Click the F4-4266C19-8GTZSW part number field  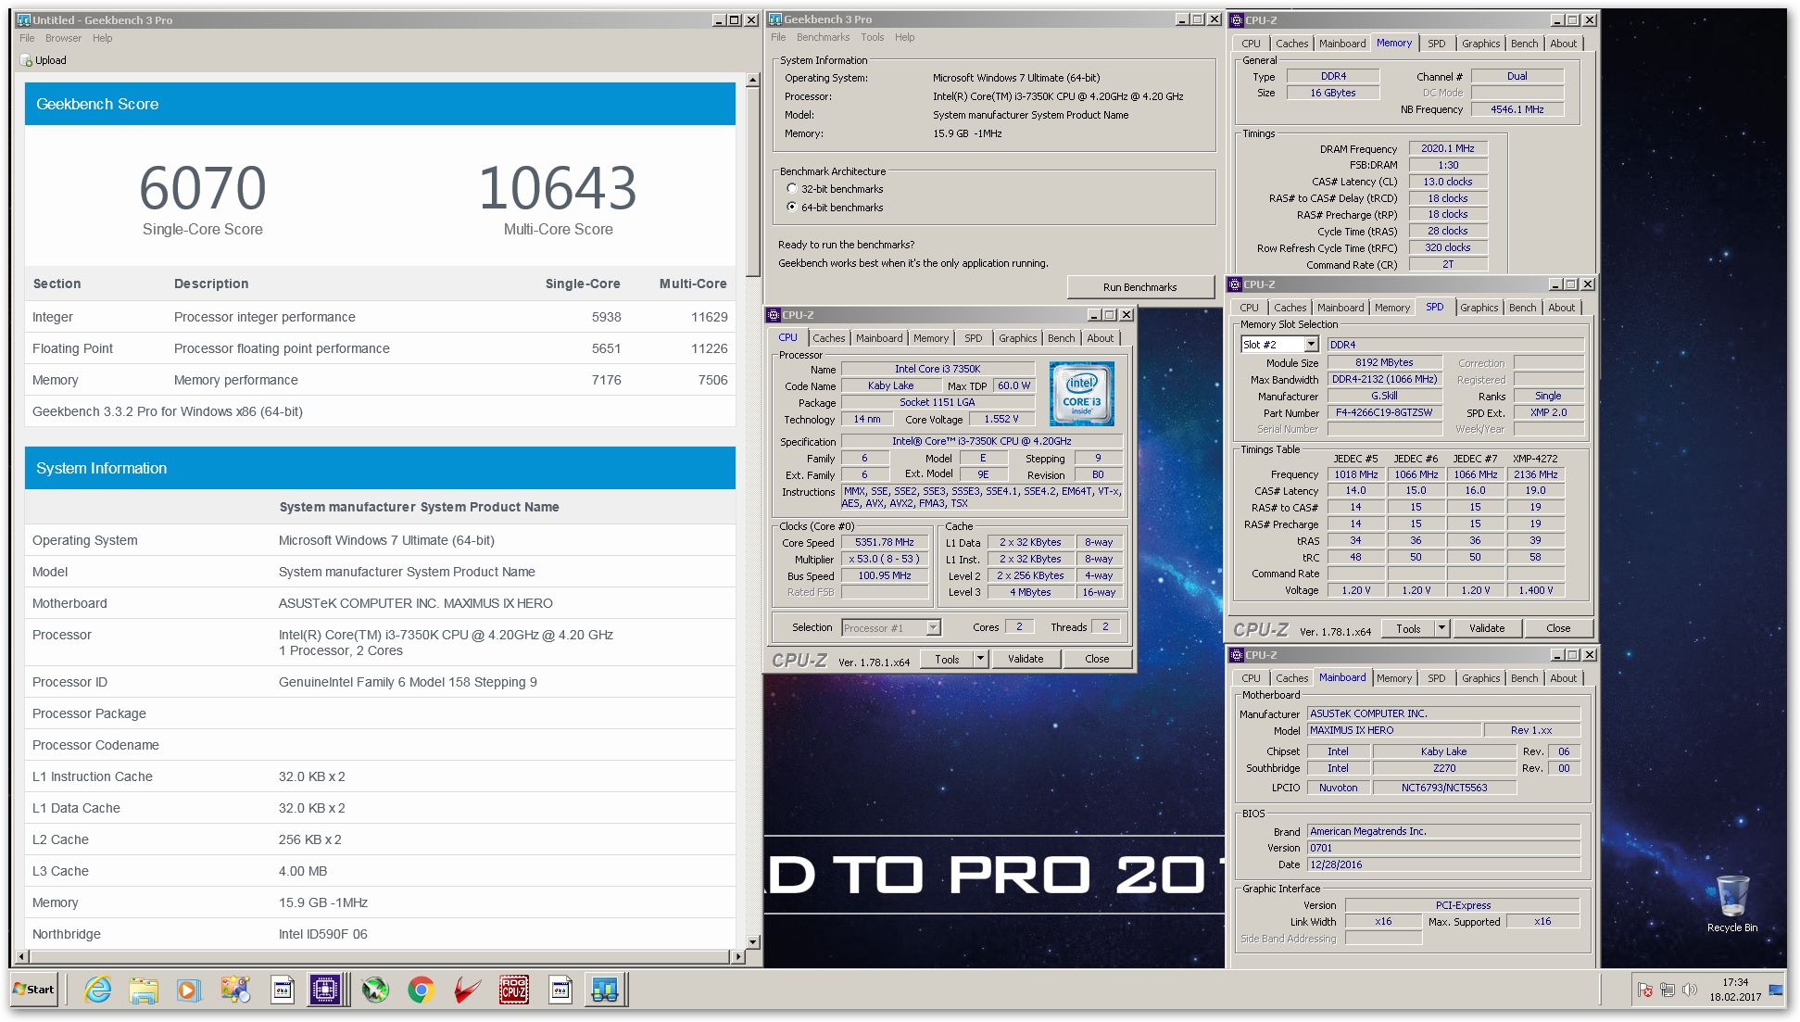[1385, 413]
